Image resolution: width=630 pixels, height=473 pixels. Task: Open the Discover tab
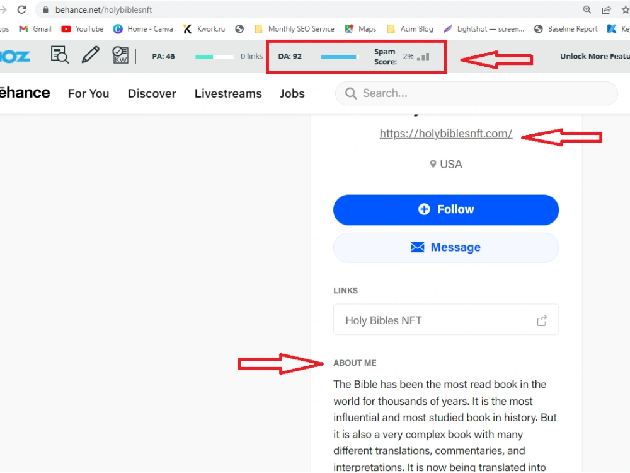(152, 93)
